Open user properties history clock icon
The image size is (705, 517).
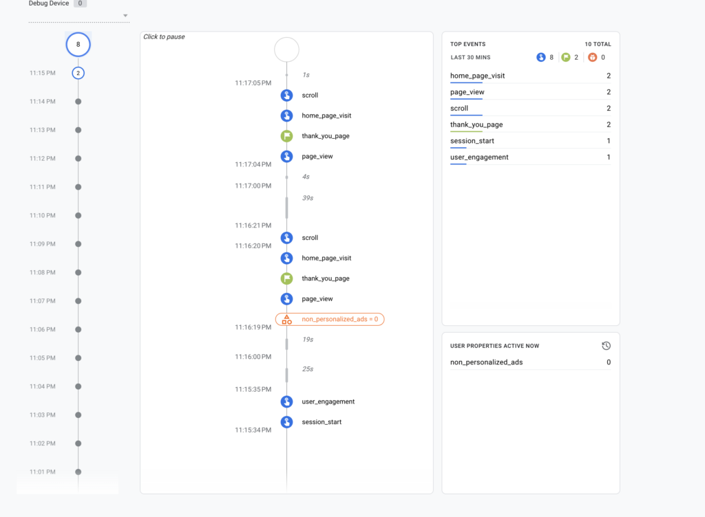pos(606,346)
